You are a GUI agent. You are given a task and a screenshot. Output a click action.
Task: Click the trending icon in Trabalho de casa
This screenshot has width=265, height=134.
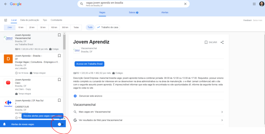[x=98, y=27]
